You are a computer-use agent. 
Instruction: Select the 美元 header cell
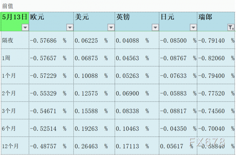point(94,22)
